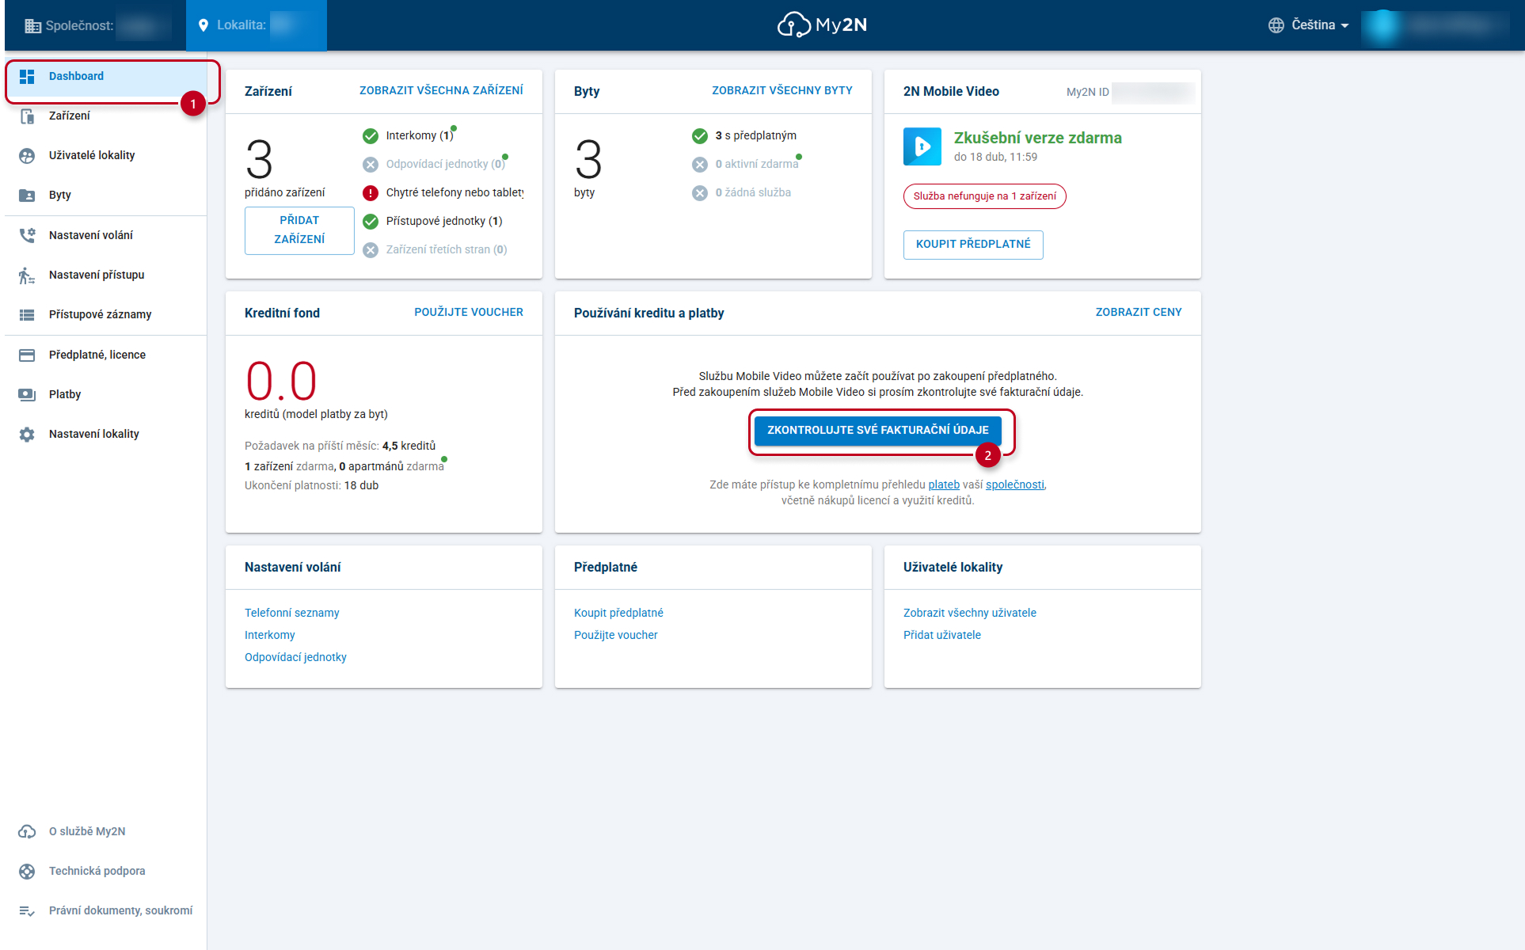Open Předplatné, licence menu item
1525x950 pixels.
(106, 355)
